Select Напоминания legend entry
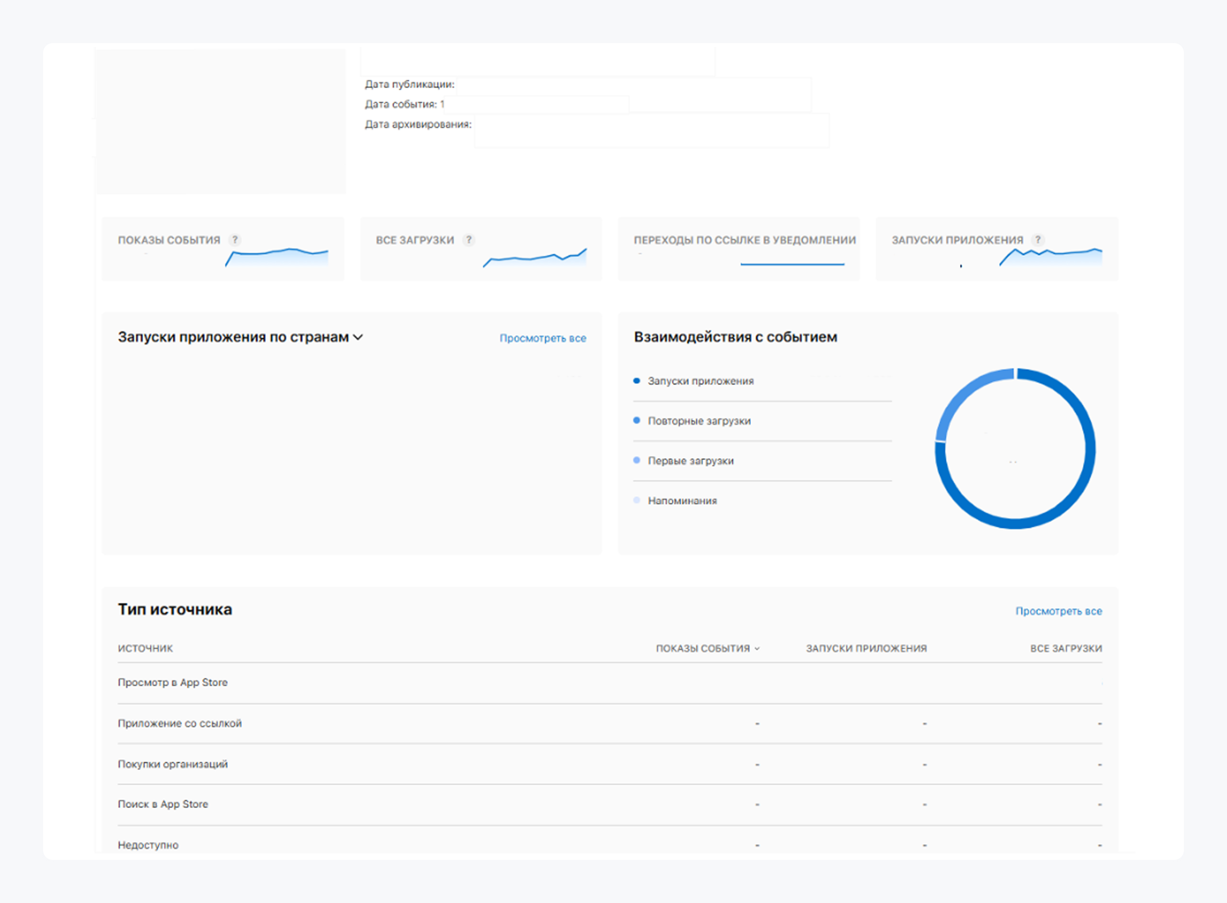This screenshot has height=903, width=1227. [682, 501]
